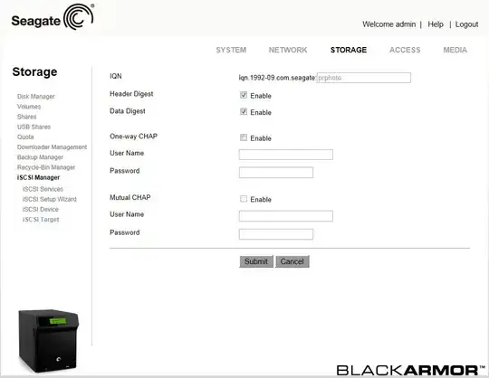
Task: Click the IQN name input field
Action: click(x=364, y=78)
